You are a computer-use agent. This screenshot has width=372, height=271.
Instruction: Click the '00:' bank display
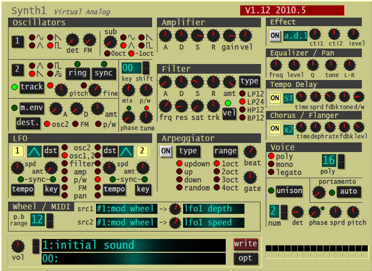pyautogui.click(x=134, y=258)
